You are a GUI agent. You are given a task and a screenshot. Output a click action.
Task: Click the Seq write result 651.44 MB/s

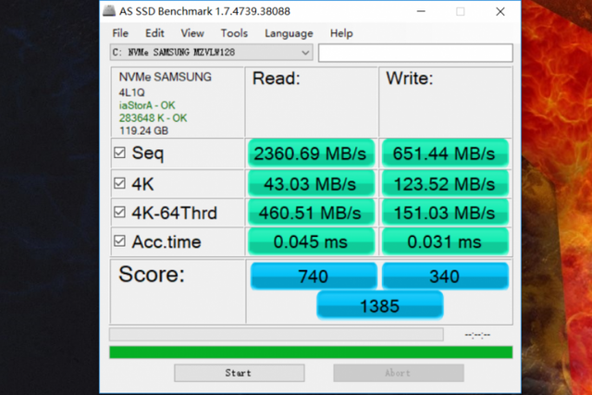445,154
